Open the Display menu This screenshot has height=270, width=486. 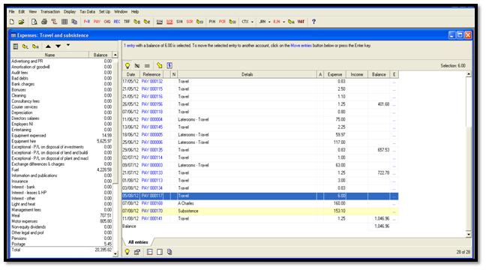pos(70,12)
